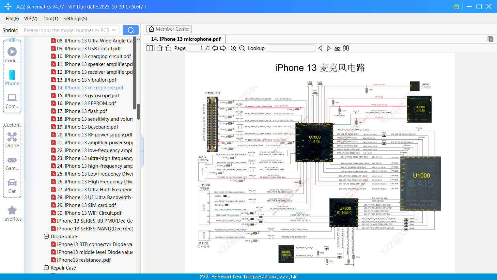Open 09. IPhone 13 USB Circuit.pdf
This screenshot has height=280, width=497.
(x=89, y=49)
